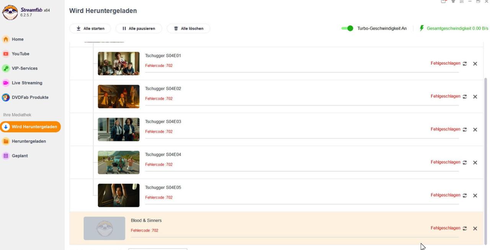Click the Tschugger S04E03 thumbnail
The image size is (490, 250).
click(x=119, y=129)
